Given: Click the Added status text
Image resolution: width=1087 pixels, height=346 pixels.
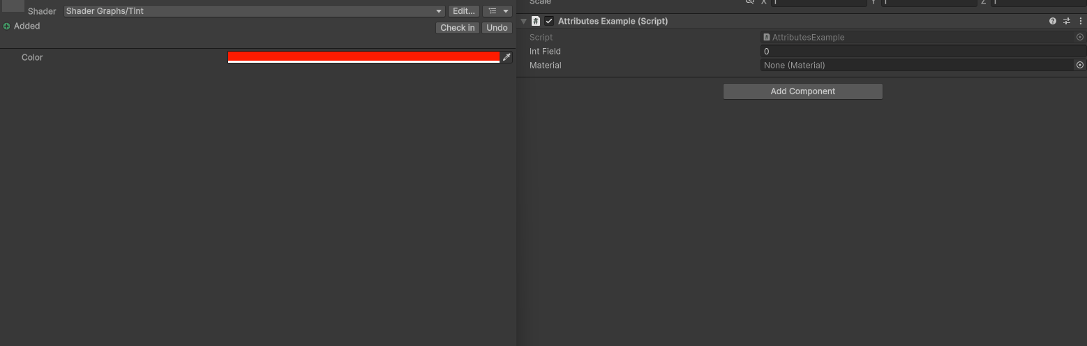Looking at the screenshot, I should (x=27, y=26).
